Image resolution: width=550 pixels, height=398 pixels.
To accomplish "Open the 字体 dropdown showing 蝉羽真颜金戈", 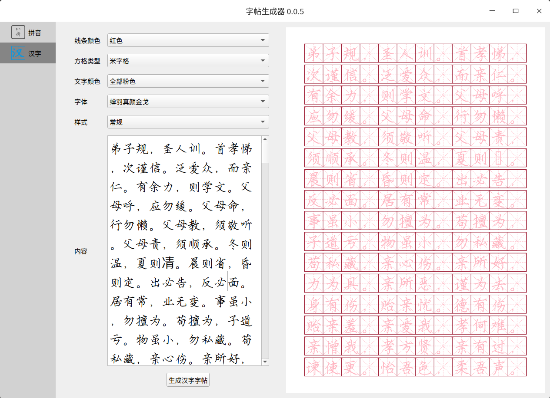I will coord(188,101).
